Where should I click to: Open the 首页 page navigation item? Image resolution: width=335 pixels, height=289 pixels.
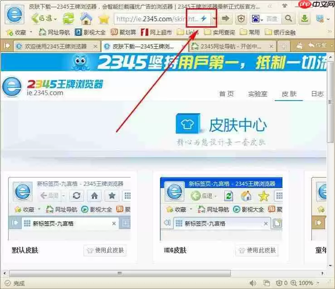coord(227,94)
